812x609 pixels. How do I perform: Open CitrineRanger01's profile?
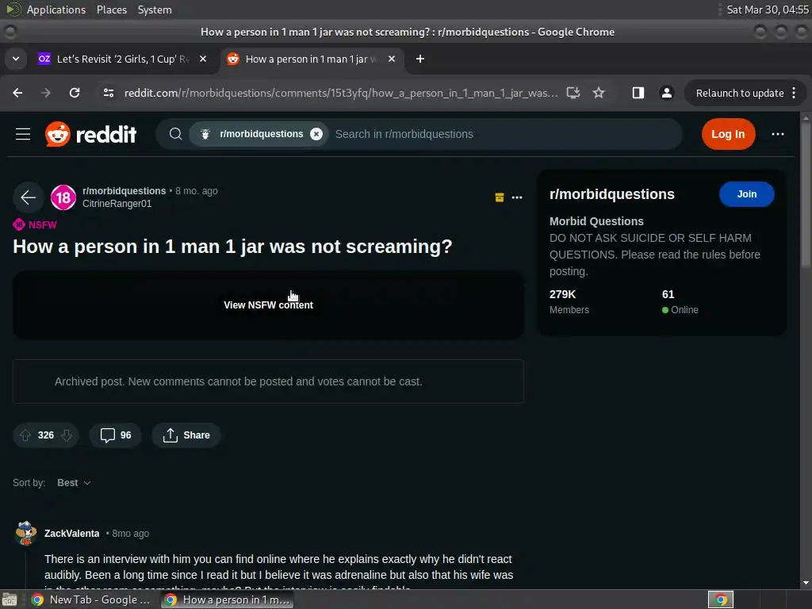point(117,204)
